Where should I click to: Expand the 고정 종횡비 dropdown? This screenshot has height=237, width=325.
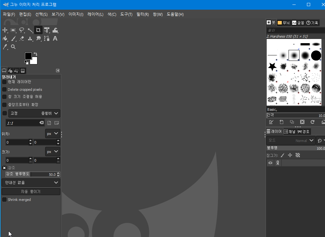[x=34, y=113]
